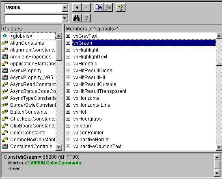Click the constant icon beside vbInactiveBorder

click(68, 140)
